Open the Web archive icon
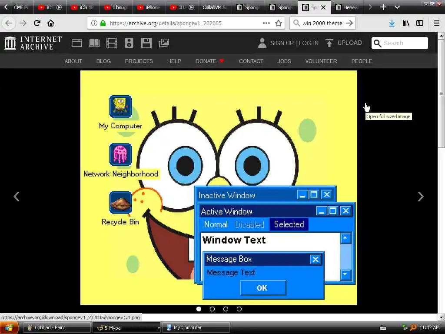This screenshot has width=445, height=334. click(x=76, y=43)
